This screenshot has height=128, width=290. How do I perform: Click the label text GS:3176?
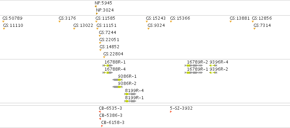point(67,18)
